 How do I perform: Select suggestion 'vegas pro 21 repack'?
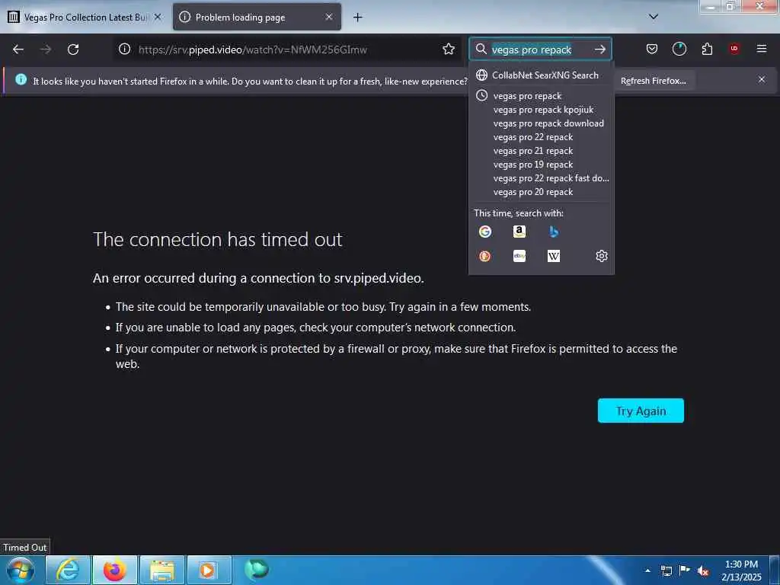tap(542, 151)
